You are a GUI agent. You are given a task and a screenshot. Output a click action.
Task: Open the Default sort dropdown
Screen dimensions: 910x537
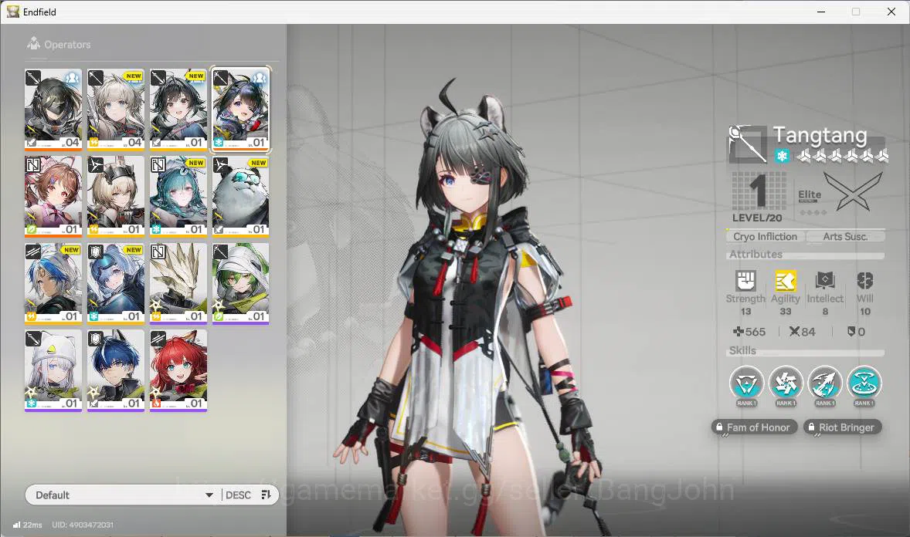click(x=124, y=495)
